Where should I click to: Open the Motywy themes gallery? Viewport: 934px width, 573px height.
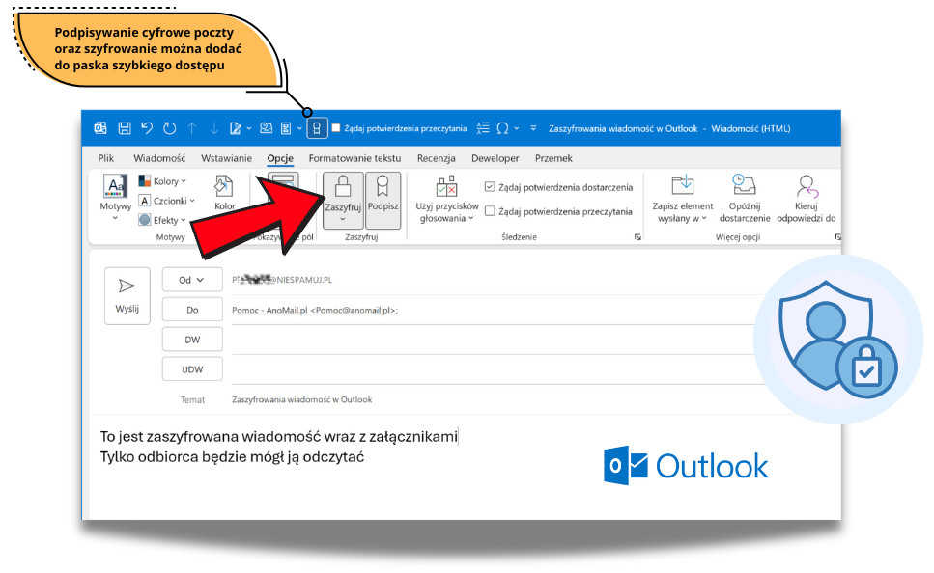[x=116, y=198]
